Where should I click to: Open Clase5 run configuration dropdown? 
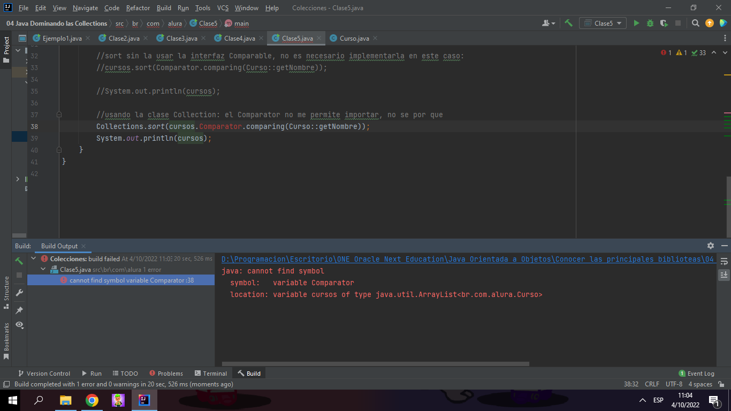(603, 23)
